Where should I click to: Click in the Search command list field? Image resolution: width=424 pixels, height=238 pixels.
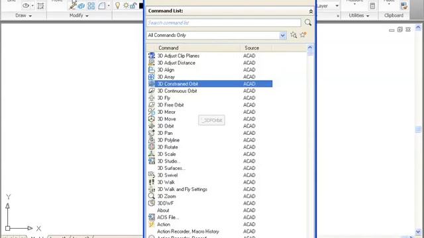(x=224, y=22)
